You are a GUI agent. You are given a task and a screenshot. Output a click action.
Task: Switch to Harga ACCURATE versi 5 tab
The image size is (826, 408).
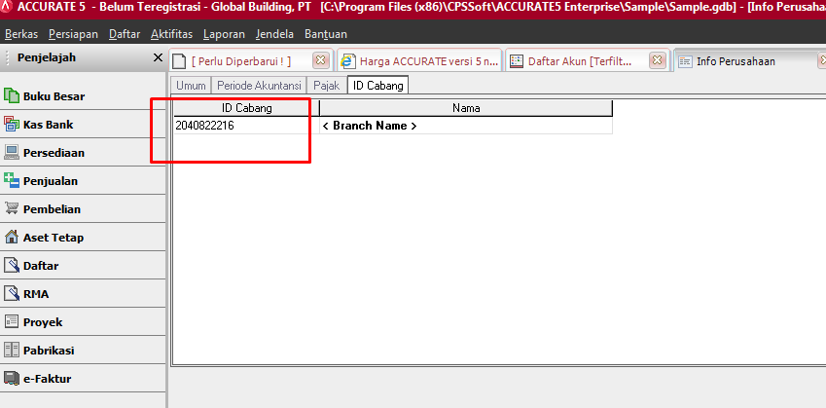[x=420, y=60]
